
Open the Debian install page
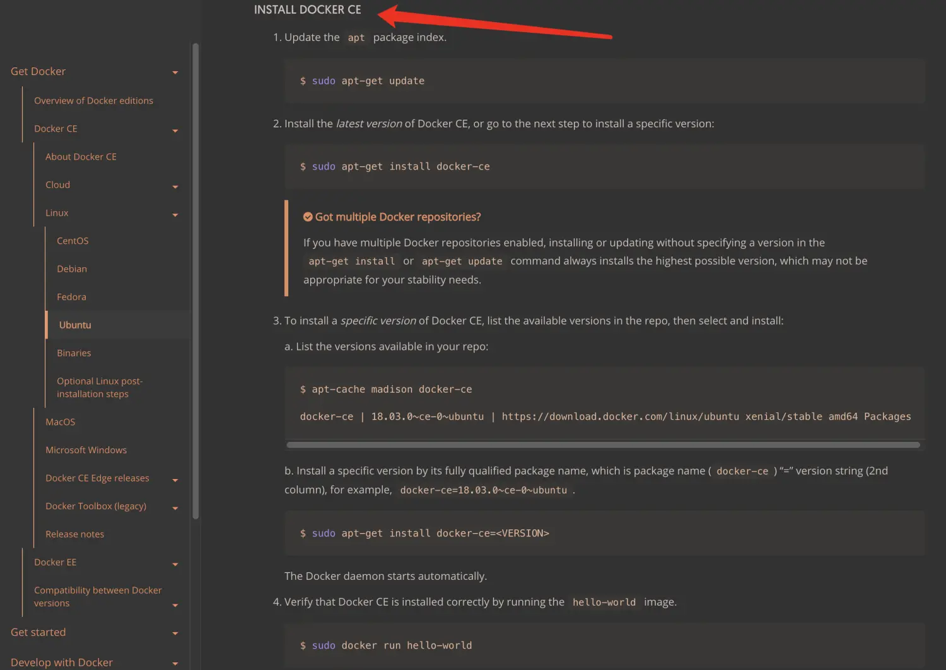pyautogui.click(x=72, y=269)
